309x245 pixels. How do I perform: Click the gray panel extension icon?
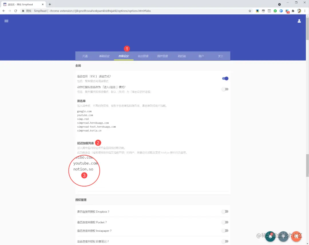click(263, 11)
